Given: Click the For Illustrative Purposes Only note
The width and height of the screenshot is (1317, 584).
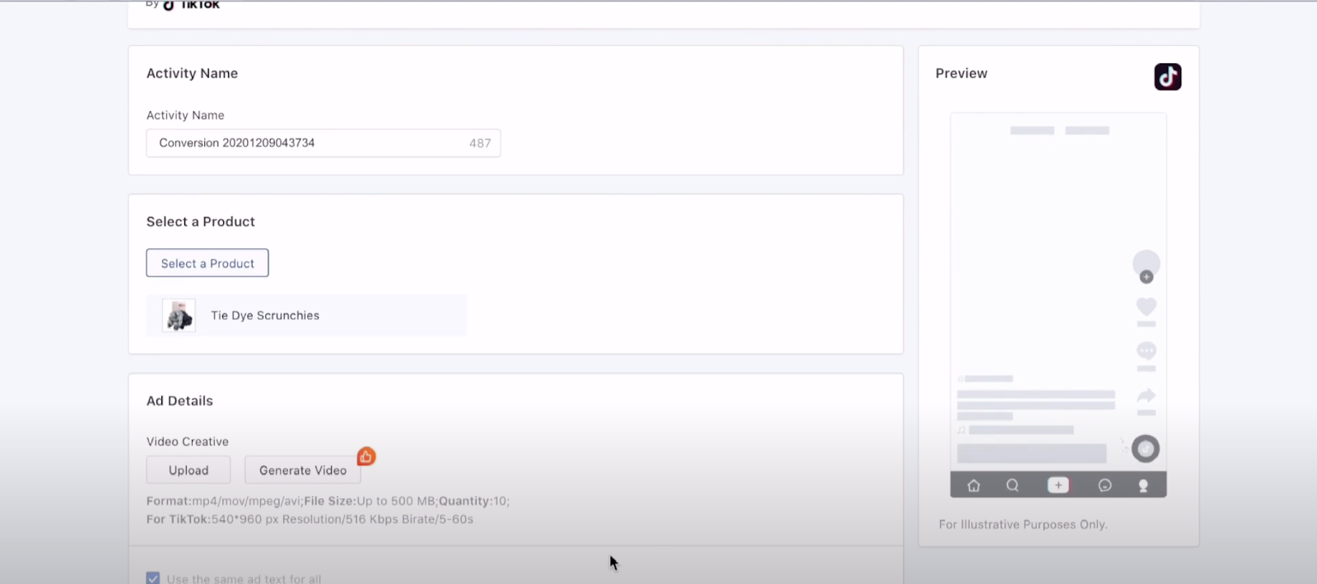Looking at the screenshot, I should [1023, 524].
